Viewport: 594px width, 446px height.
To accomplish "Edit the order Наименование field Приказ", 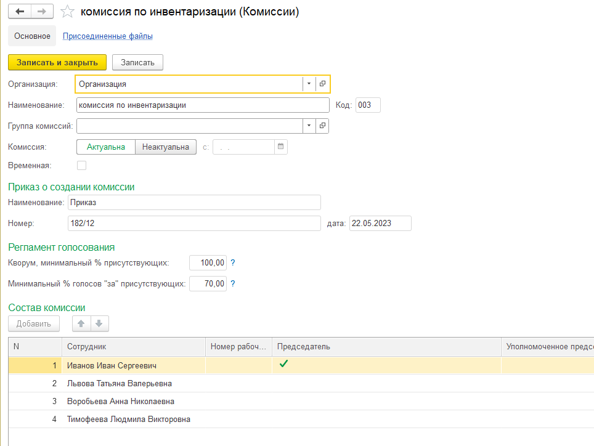I will click(x=194, y=202).
